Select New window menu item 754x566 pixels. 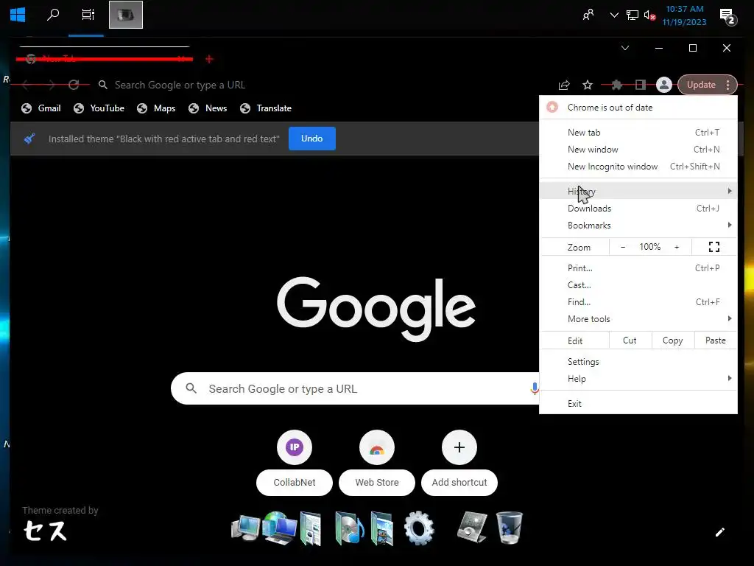point(638,149)
